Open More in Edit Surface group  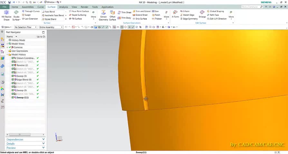231,15
